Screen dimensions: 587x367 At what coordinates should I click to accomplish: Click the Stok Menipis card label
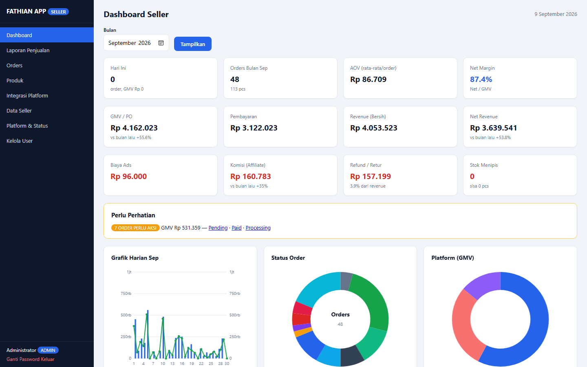point(484,165)
